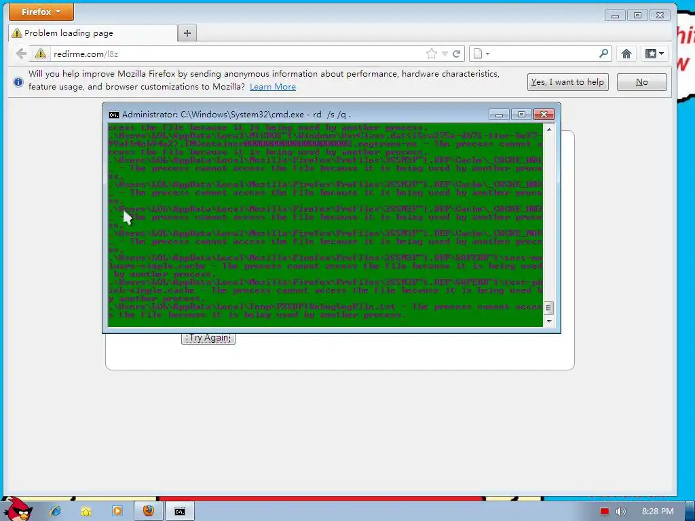Open the volume speaker tray icon

[620, 512]
